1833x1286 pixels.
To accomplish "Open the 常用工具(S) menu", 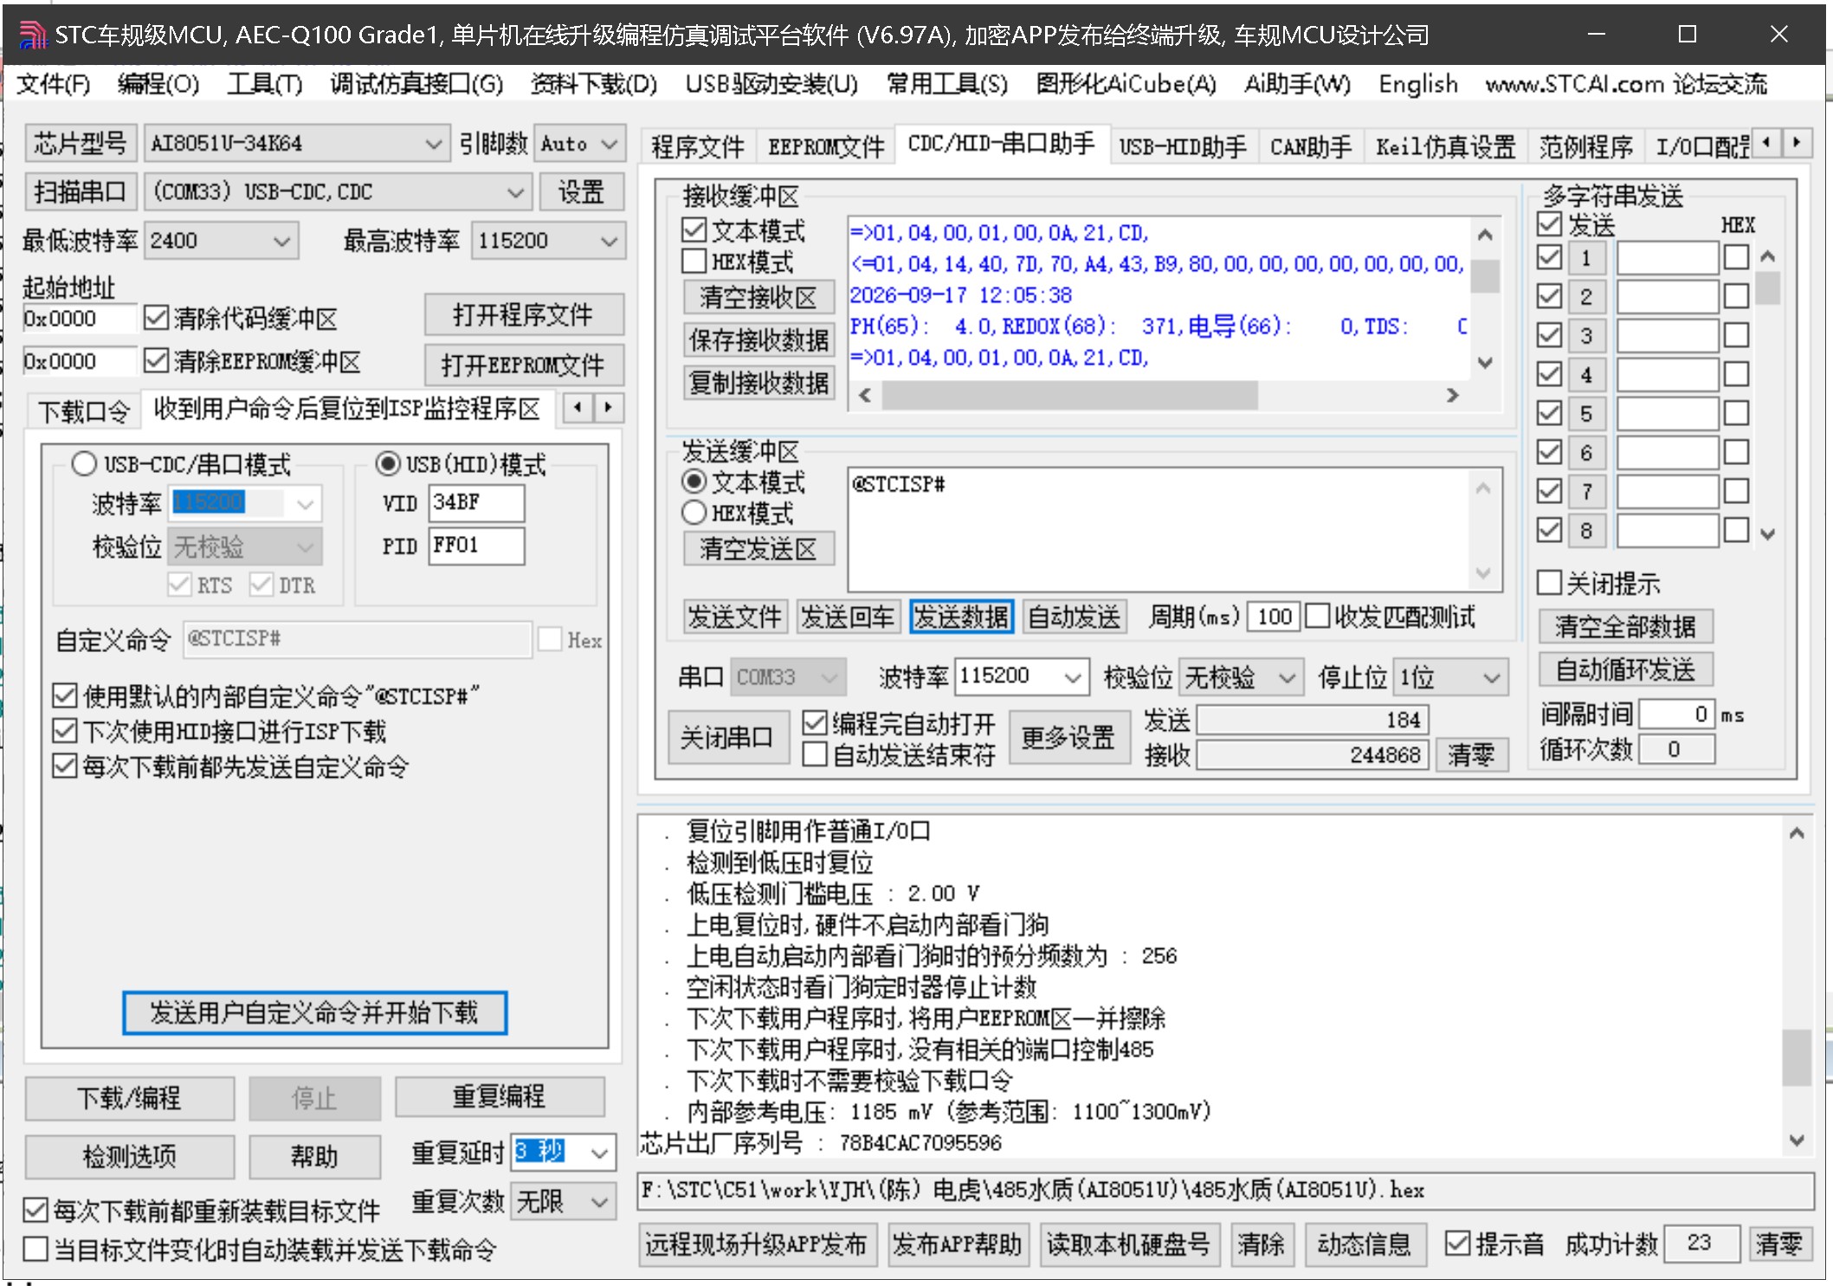I will coord(947,84).
